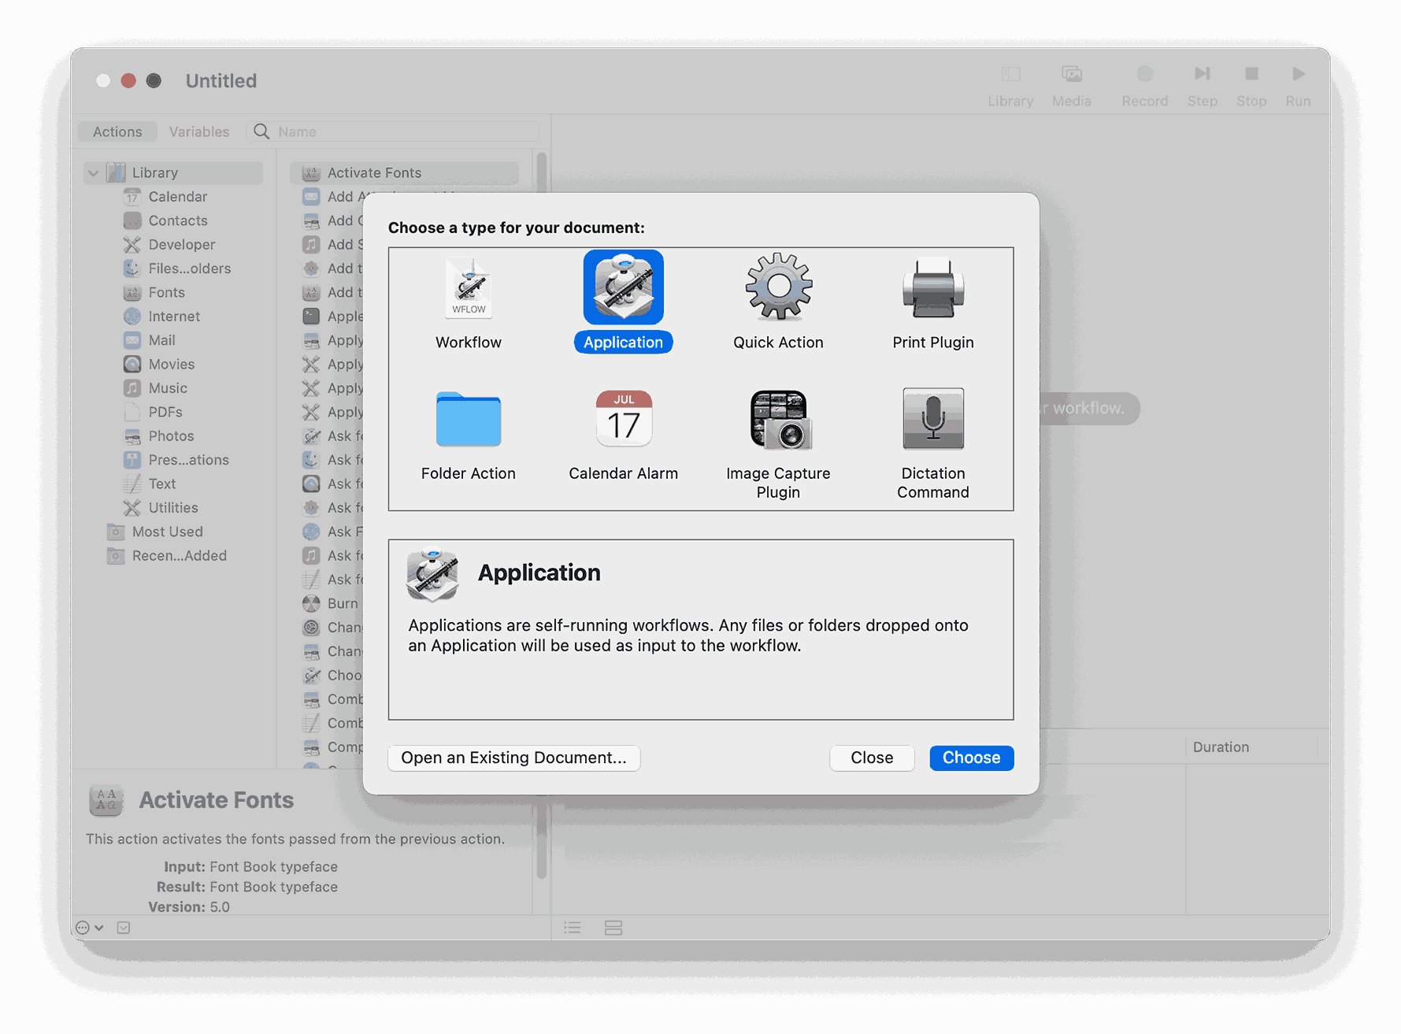The image size is (1401, 1034).
Task: Select Pres...ations category in Library
Action: click(x=188, y=460)
